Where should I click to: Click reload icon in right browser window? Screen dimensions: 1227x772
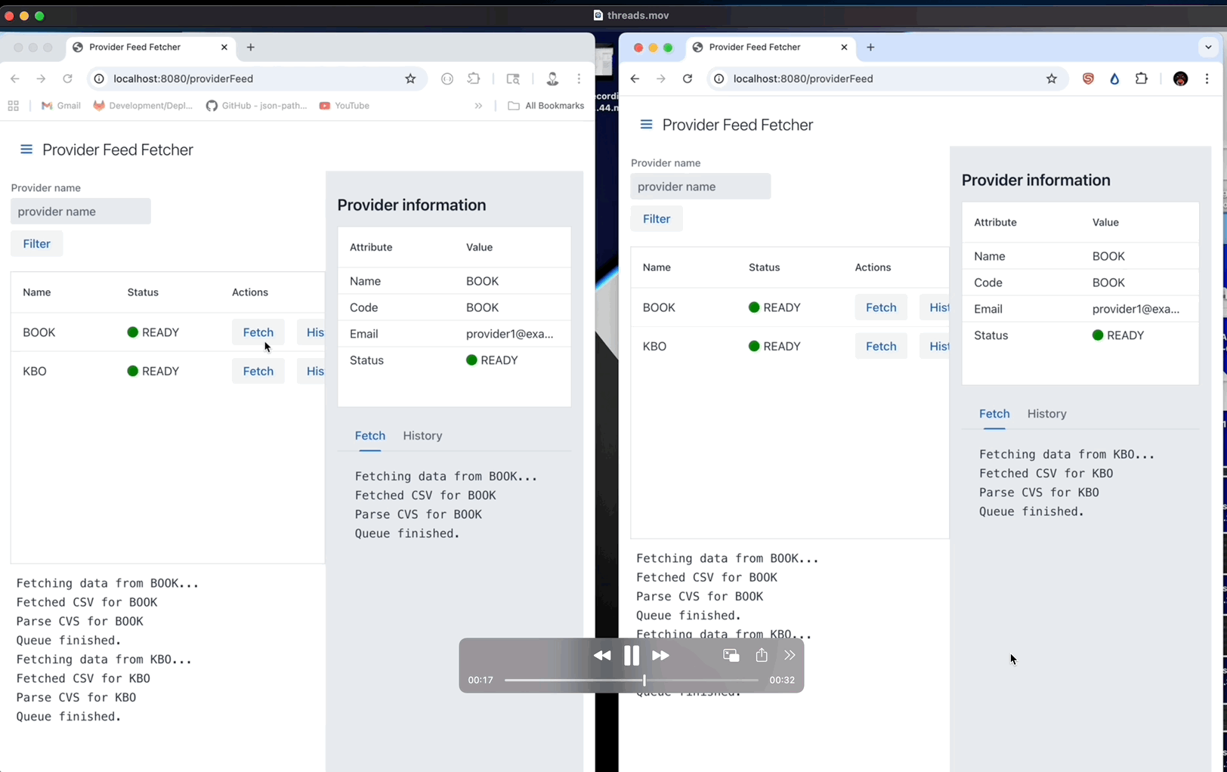pyautogui.click(x=687, y=79)
